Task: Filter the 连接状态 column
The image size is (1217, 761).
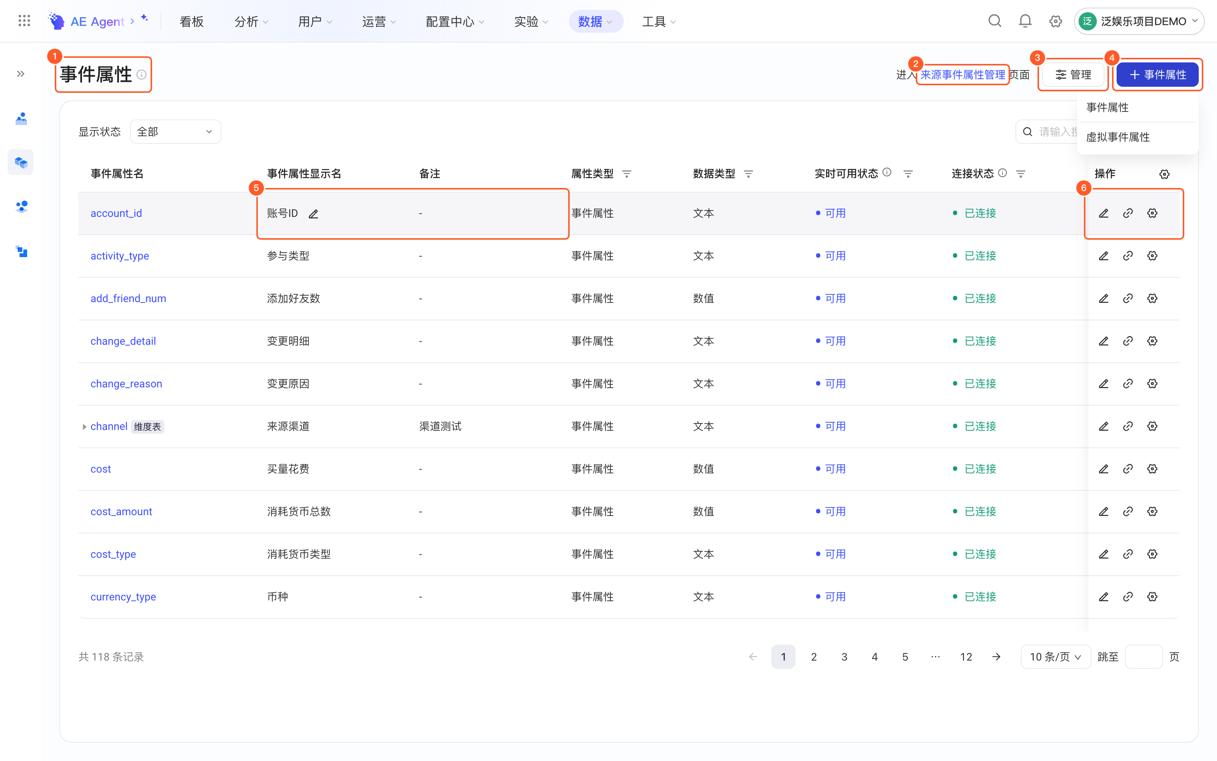Action: (x=1020, y=174)
